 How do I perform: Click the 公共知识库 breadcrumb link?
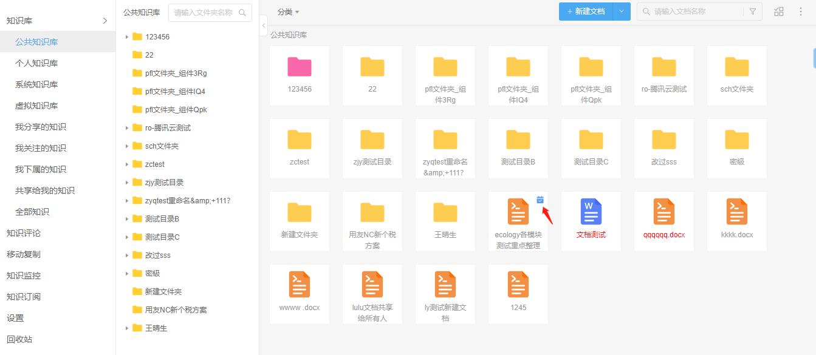[x=289, y=35]
